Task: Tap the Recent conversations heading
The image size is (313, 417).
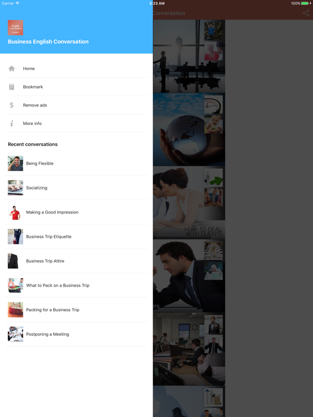Action: click(33, 144)
